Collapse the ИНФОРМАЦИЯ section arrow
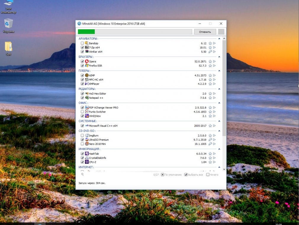Image resolution: width=299 pixels, height=225 pixels. point(219,149)
